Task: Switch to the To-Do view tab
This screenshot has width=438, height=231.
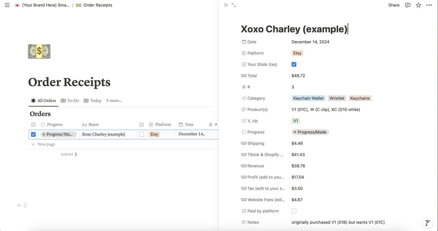Action: [x=70, y=101]
